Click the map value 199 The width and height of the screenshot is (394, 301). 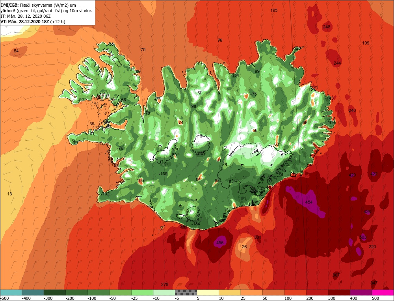coord(366,43)
